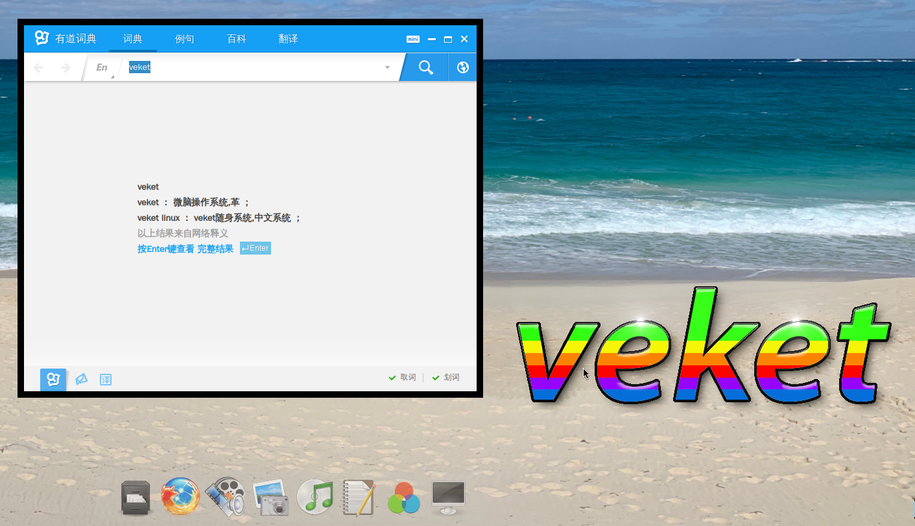The width and height of the screenshot is (915, 526).
Task: Go forward with the right arrow
Action: (65, 67)
